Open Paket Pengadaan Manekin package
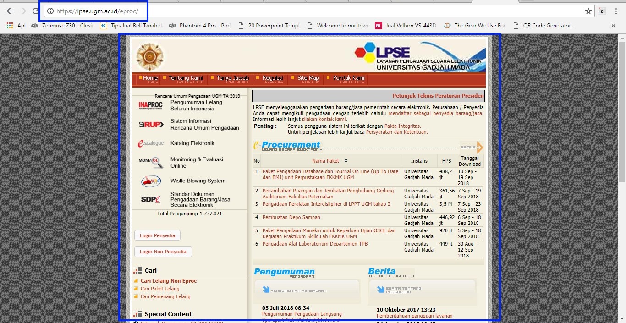626x323 pixels. point(329,234)
